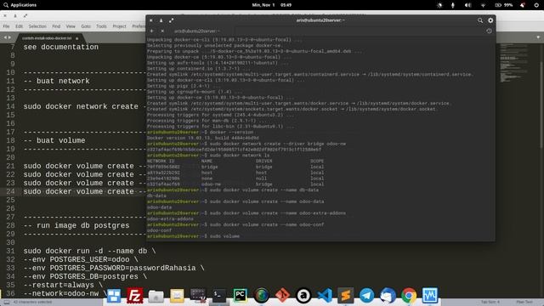Open System Monitor dock icon
The height and width of the screenshot is (306, 544).
[430, 296]
